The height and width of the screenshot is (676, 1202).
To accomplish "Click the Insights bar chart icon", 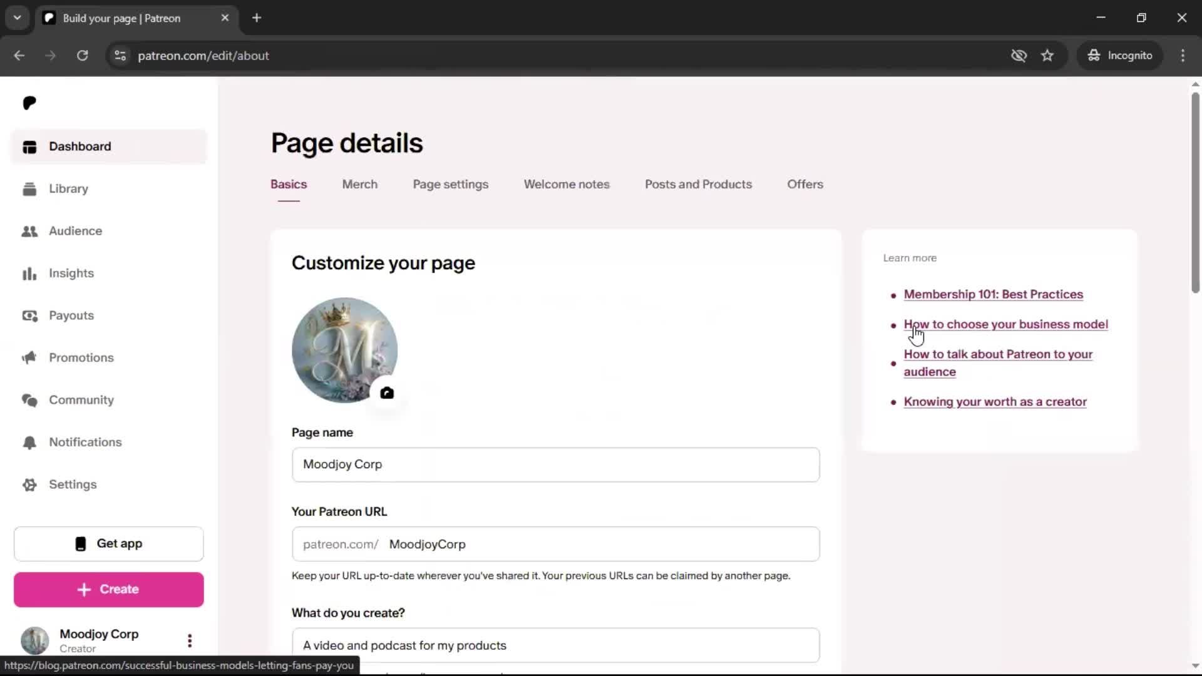I will 29,274.
